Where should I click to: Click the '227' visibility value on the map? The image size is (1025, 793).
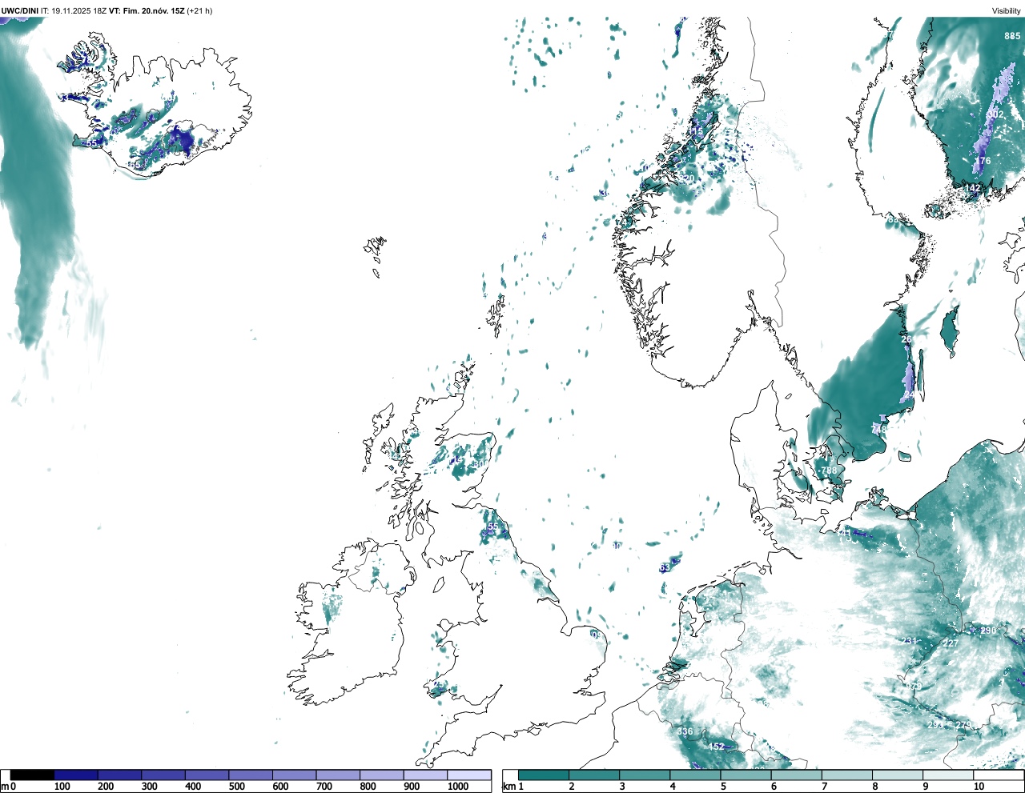[x=951, y=643]
